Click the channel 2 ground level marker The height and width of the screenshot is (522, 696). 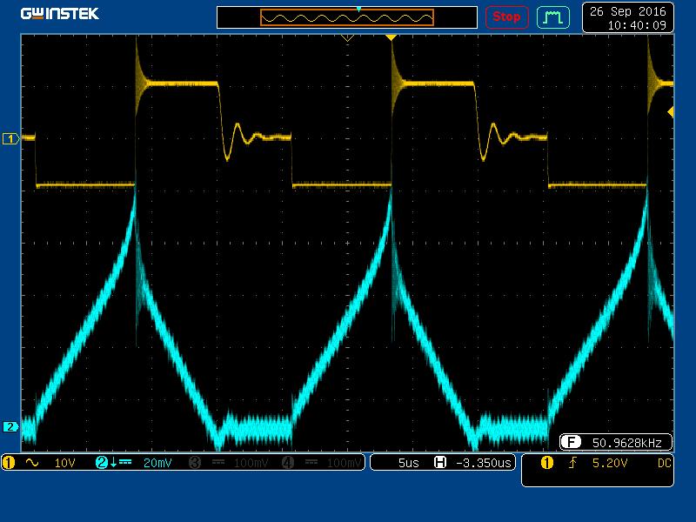point(11,426)
